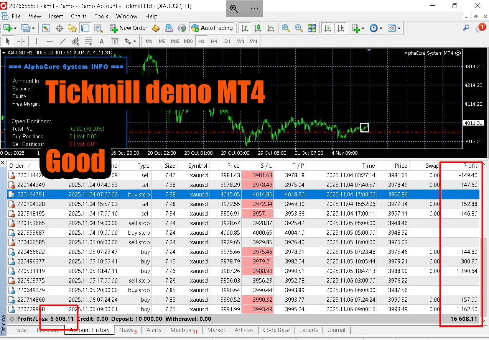This screenshot has height=340, width=489.
Task: Open the File menu
Action: (x=16, y=16)
